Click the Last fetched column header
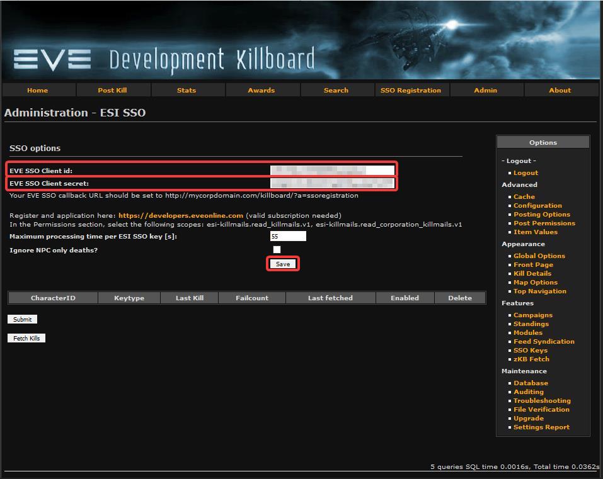The image size is (603, 479). click(330, 298)
